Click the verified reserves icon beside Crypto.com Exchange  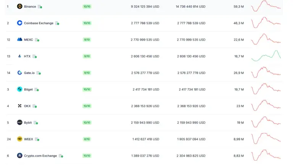(61, 156)
